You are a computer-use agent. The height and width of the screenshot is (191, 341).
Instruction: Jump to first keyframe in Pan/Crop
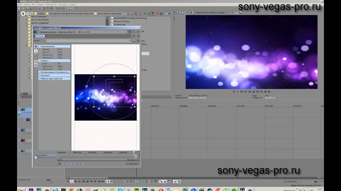(63, 164)
